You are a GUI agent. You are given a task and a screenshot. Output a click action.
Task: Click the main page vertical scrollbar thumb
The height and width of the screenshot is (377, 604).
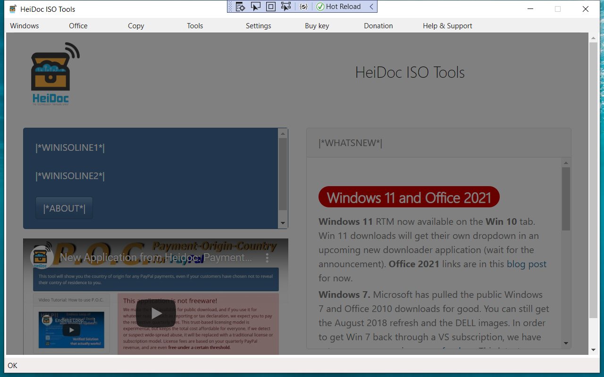(593, 179)
